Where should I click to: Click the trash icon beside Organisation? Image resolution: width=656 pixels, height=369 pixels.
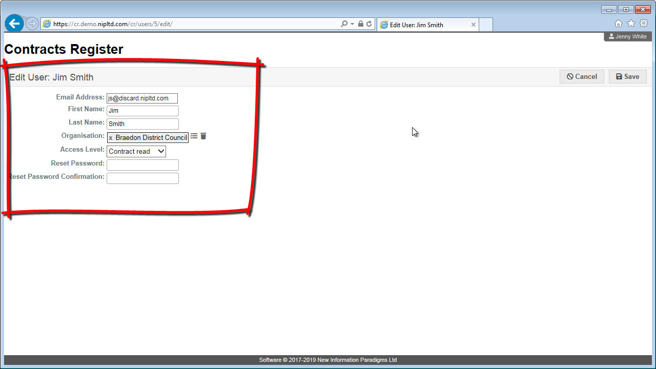pos(203,136)
